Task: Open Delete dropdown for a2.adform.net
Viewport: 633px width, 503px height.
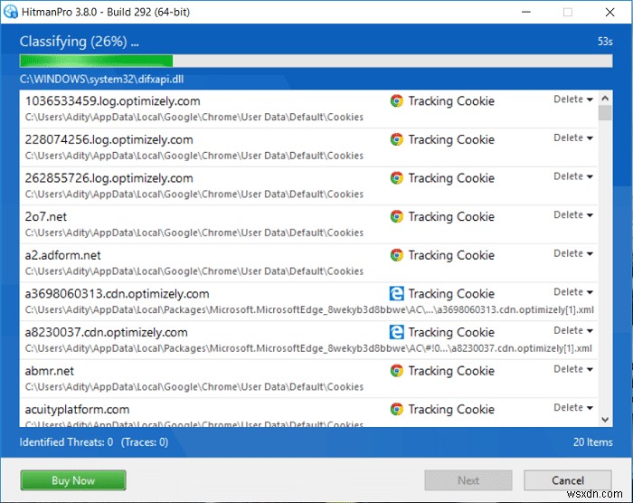Action: click(572, 253)
